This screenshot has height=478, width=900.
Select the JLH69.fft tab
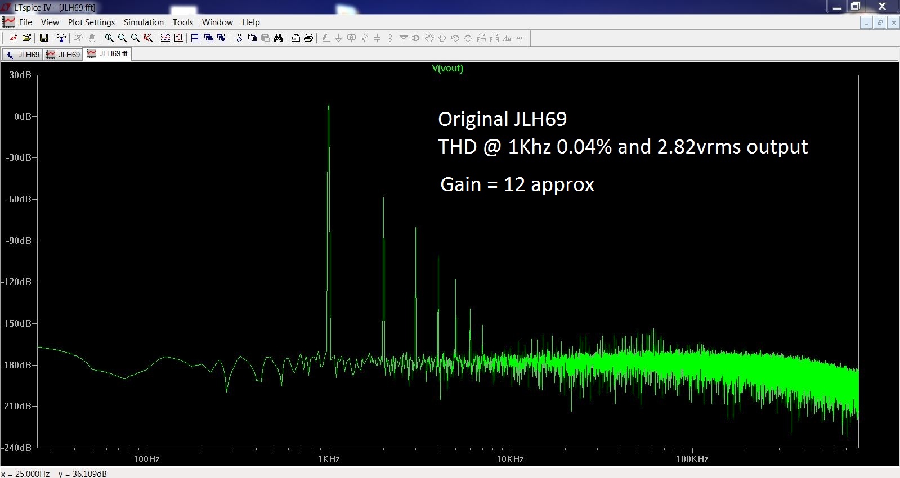click(108, 54)
